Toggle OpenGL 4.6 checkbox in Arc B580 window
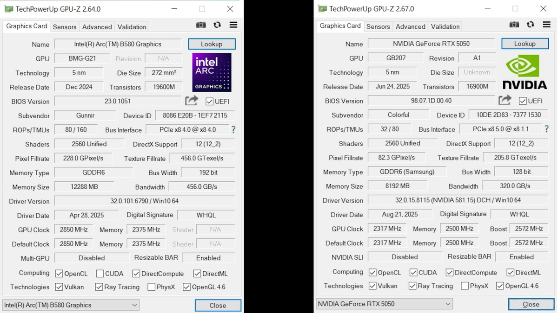 click(x=186, y=287)
